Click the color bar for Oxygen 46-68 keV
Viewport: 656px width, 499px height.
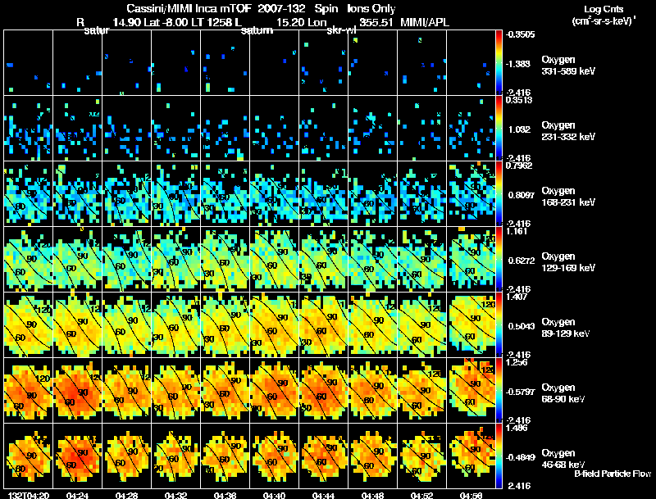click(499, 456)
